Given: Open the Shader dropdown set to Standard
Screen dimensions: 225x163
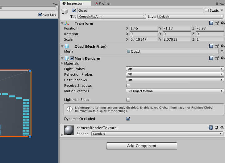Looking at the screenshot, I should (157, 134).
